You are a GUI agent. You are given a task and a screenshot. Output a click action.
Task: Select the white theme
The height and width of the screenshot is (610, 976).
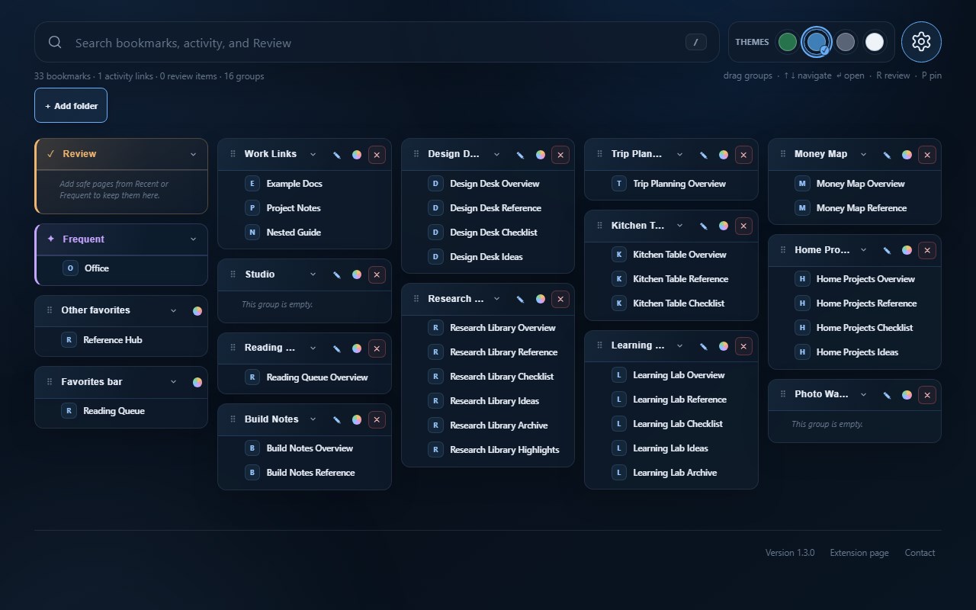click(x=875, y=42)
